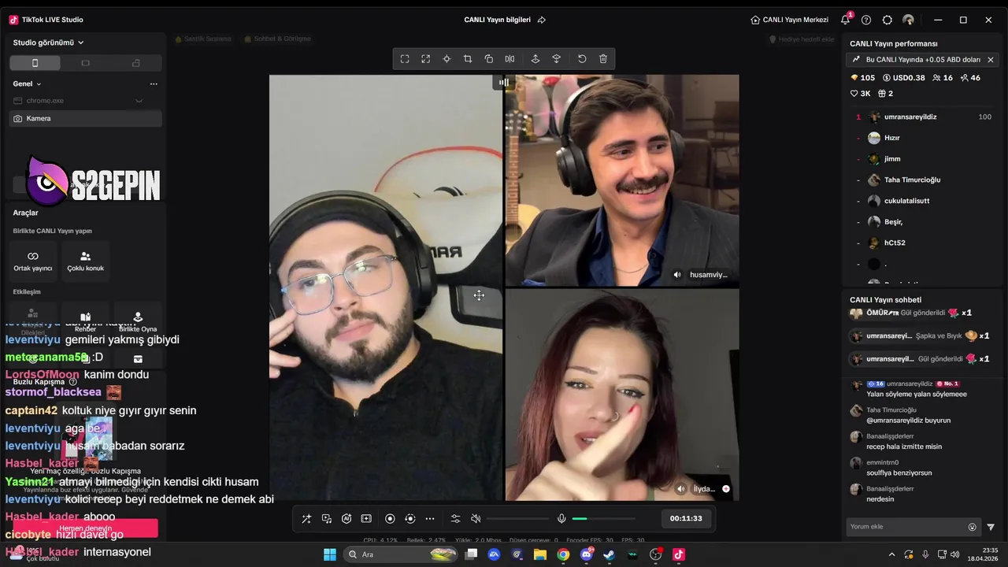Click the Windows taskbar Ara search box

[x=402, y=554]
